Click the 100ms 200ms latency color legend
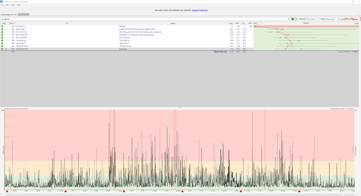 [x=349, y=19]
